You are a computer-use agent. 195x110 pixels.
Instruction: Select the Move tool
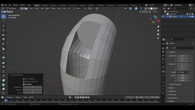(x=3, y=26)
